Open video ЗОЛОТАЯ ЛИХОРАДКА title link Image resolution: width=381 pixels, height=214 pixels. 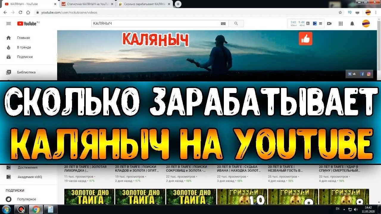point(85,169)
